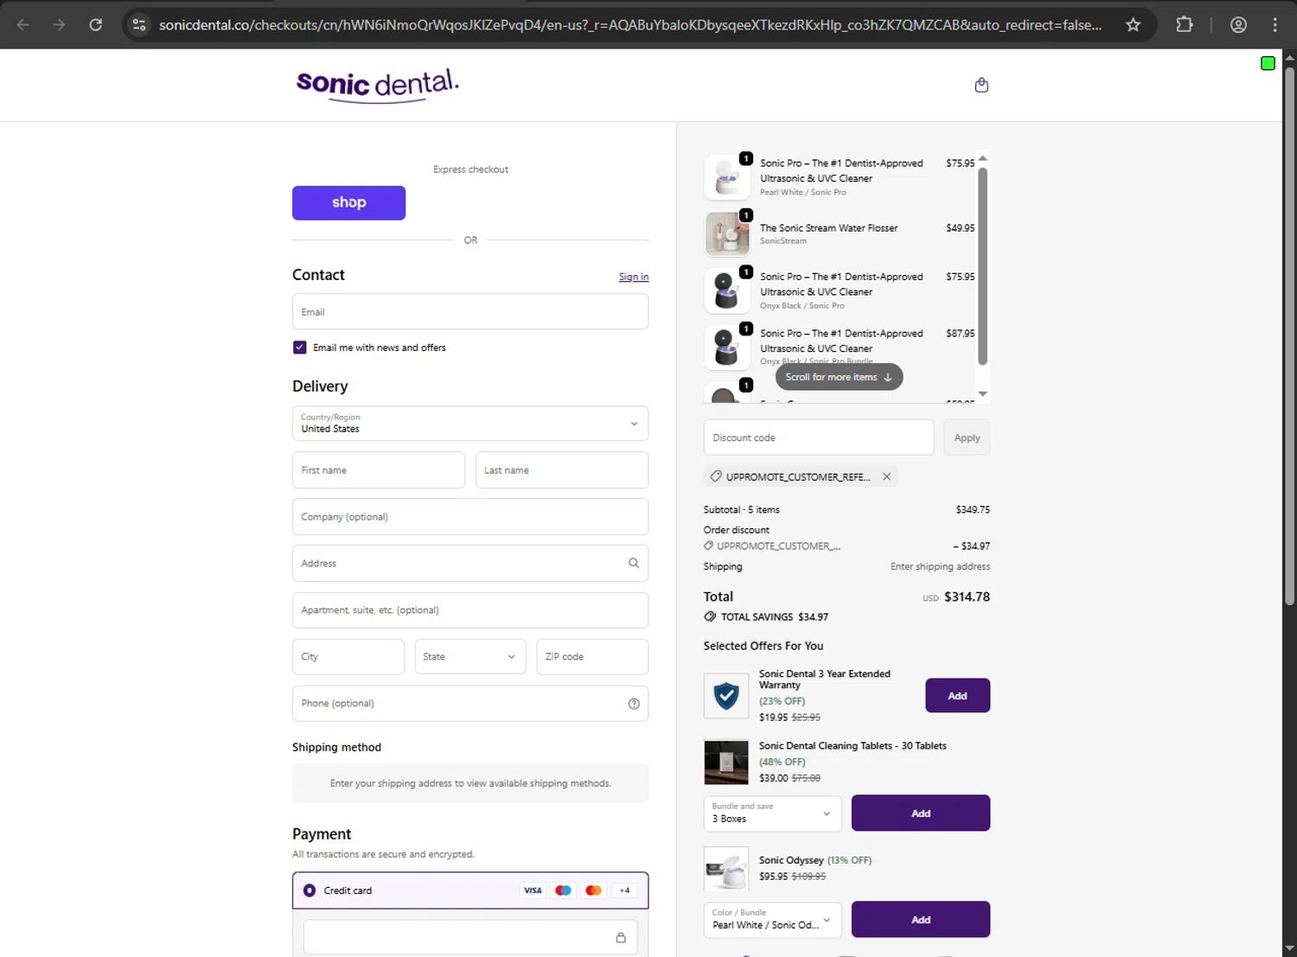Click the Subtotal value $349.75
The image size is (1297, 957).
(973, 510)
